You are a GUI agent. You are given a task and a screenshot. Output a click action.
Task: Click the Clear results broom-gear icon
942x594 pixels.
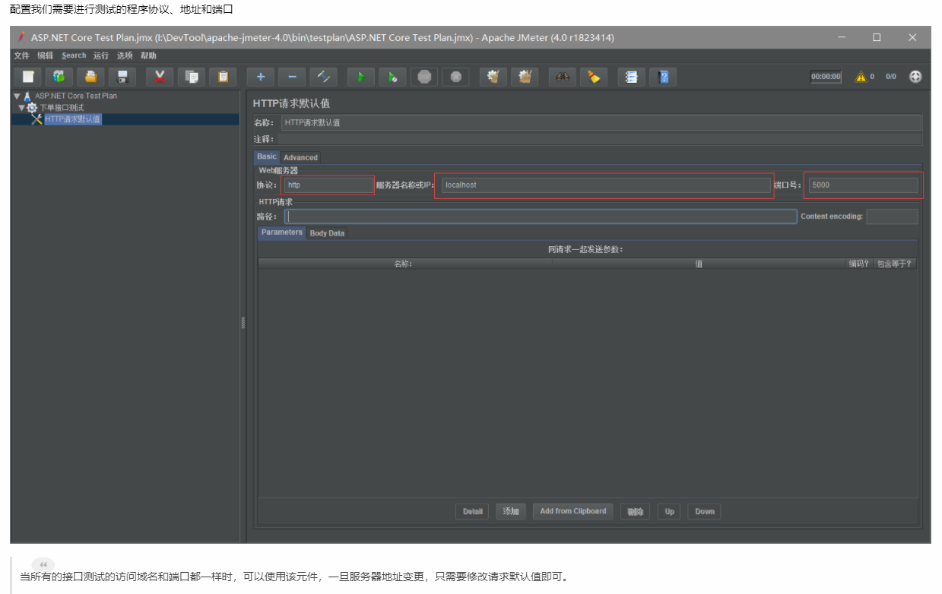pos(493,77)
